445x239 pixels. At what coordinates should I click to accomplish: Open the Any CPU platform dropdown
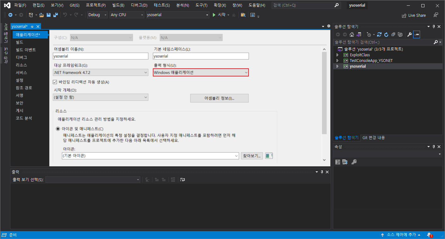127,15
